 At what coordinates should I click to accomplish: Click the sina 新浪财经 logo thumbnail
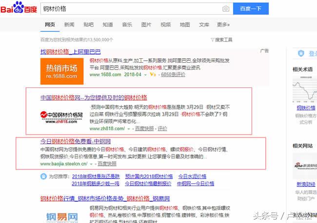pos(305,166)
